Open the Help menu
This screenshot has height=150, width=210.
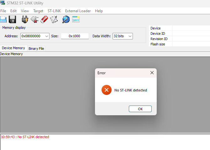point(99,11)
